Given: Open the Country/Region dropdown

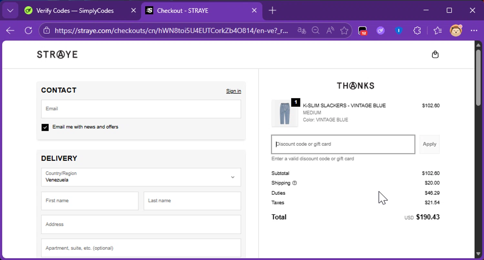Looking at the screenshot, I should point(141,177).
